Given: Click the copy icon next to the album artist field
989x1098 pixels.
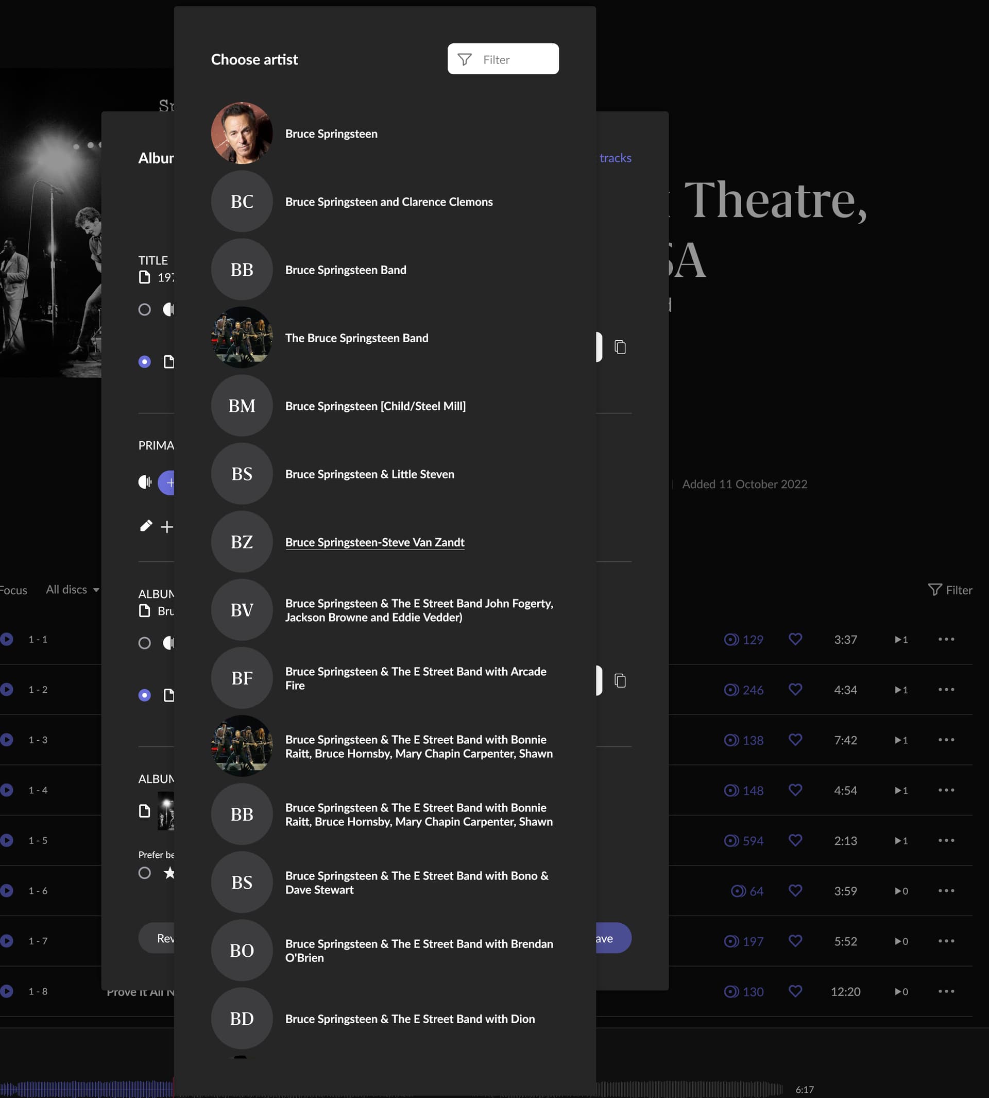Looking at the screenshot, I should tap(620, 680).
